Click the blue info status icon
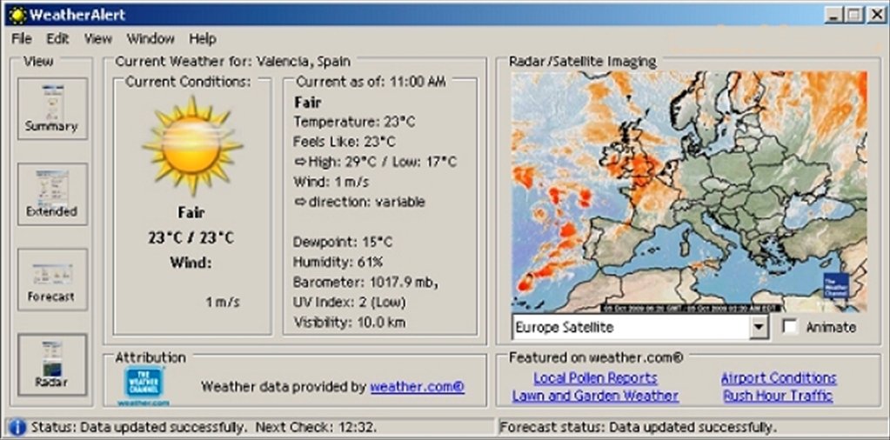Image resolution: width=890 pixels, height=440 pixels. [17, 426]
